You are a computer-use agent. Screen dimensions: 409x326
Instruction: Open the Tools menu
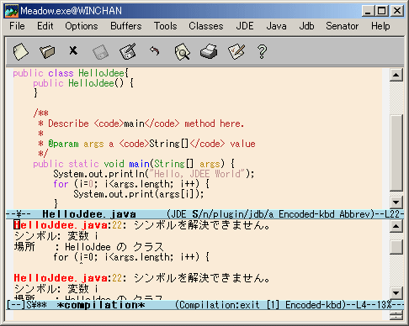166,26
